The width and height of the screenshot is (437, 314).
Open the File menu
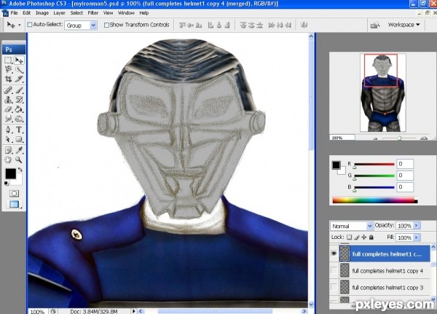(14, 13)
